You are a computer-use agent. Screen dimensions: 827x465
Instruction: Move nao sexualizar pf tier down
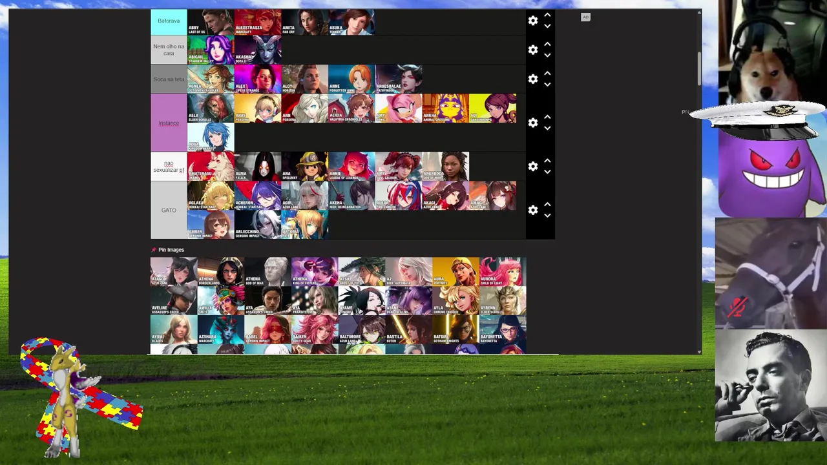point(547,172)
